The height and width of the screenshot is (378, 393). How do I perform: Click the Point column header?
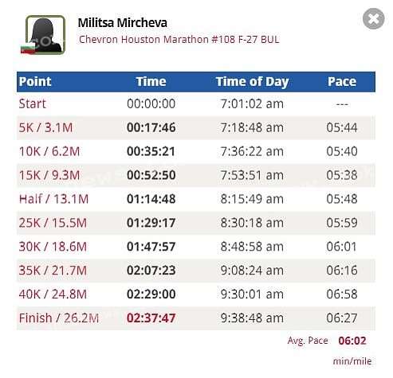(x=35, y=81)
